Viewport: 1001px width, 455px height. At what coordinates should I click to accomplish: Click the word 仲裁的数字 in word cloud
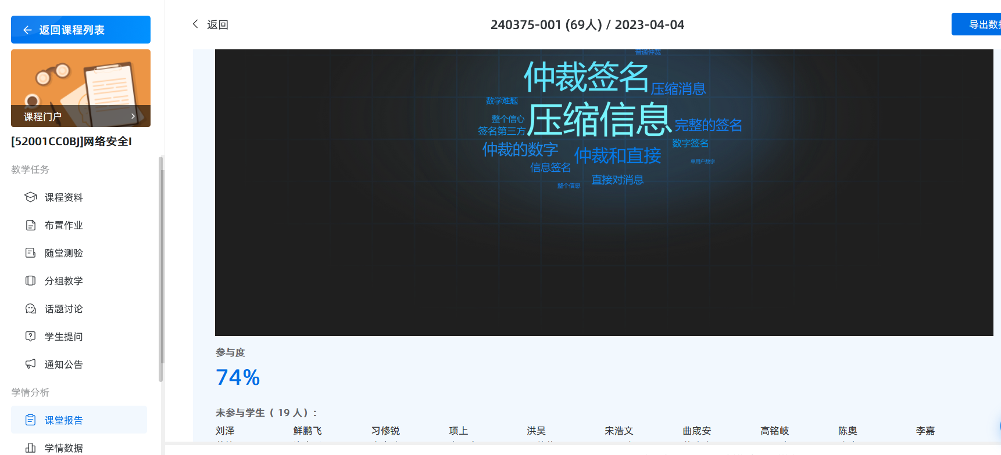(x=520, y=150)
